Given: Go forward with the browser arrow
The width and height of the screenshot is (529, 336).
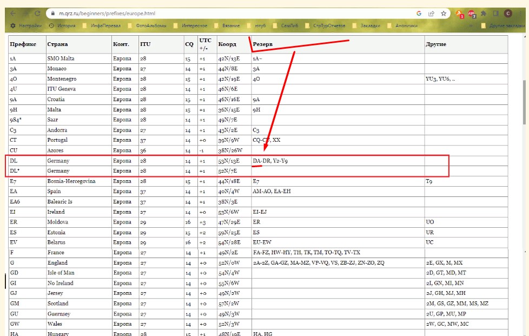Looking at the screenshot, I should point(25,14).
